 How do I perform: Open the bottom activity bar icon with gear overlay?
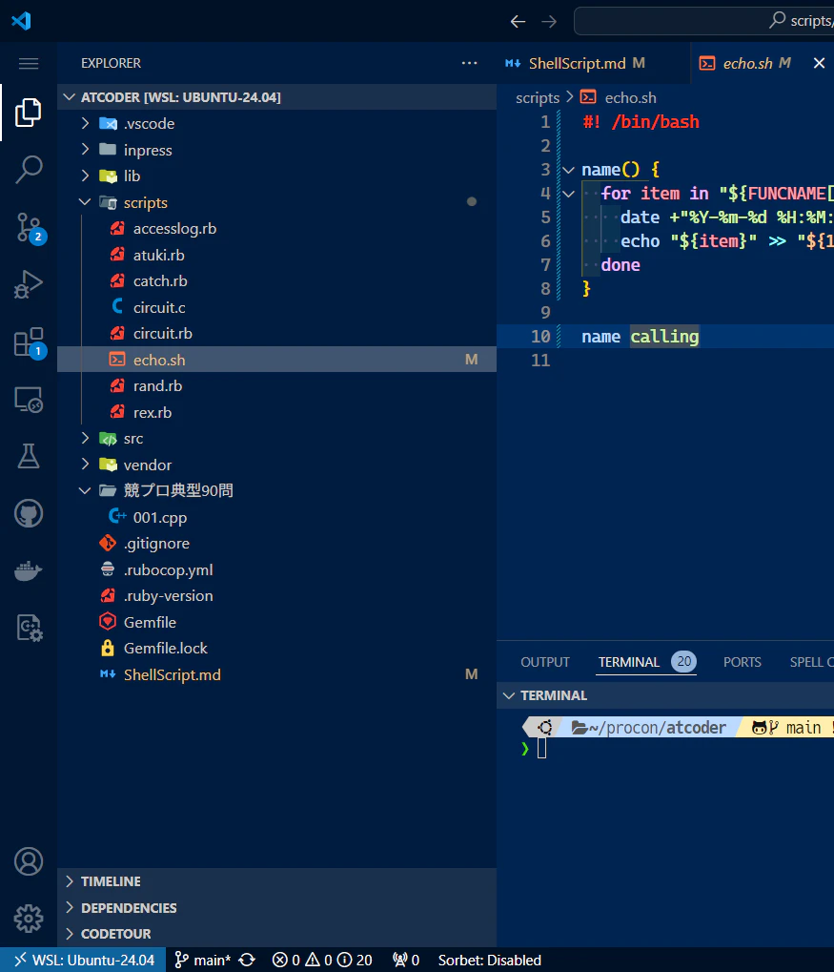[x=29, y=628]
